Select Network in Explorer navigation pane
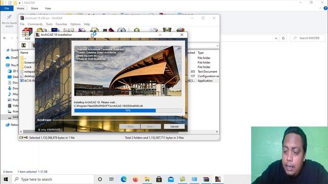Viewport: 328px width, 184px height. tap(12, 125)
